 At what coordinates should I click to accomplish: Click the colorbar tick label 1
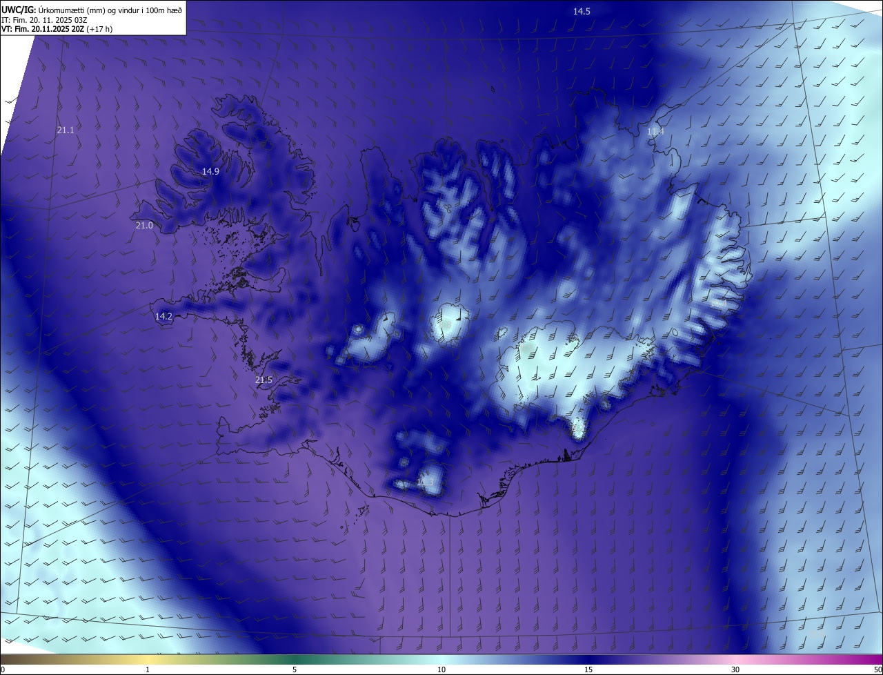tap(148, 669)
